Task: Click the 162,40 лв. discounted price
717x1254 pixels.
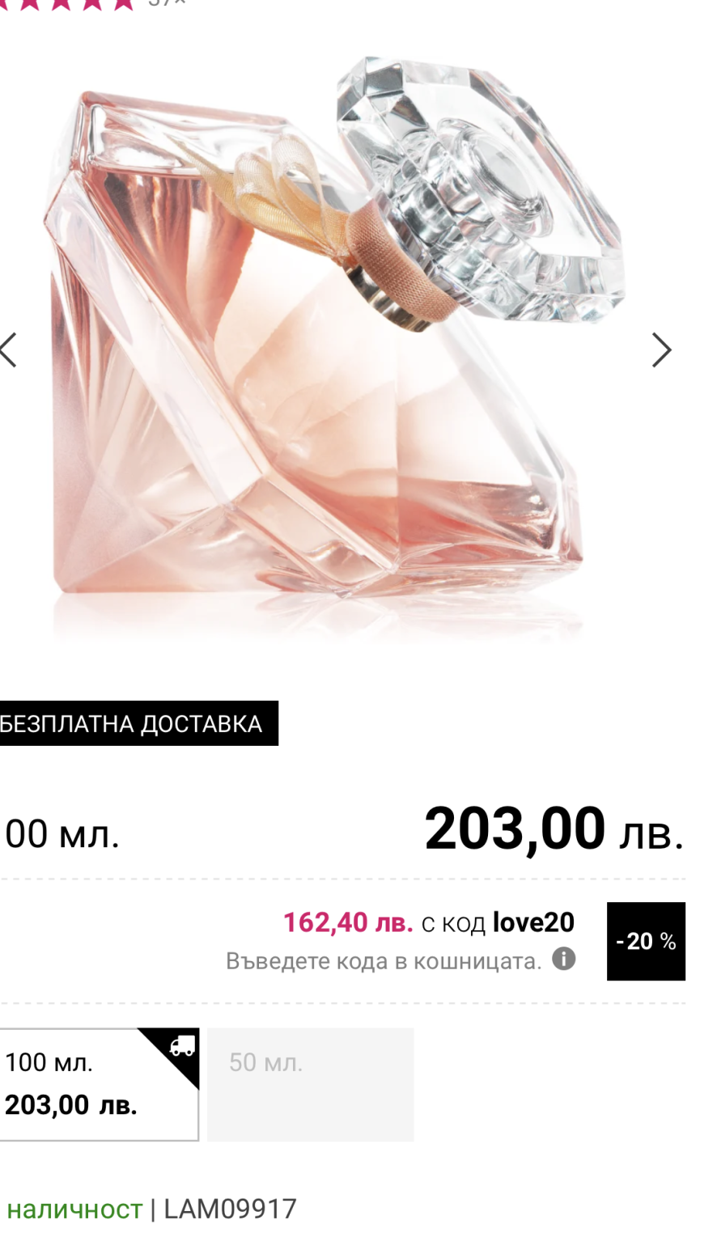Action: [348, 922]
